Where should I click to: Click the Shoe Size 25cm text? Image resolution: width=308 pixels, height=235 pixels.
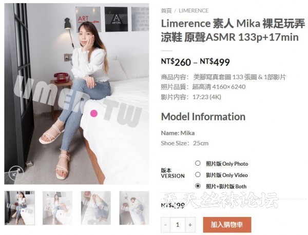(x=184, y=143)
